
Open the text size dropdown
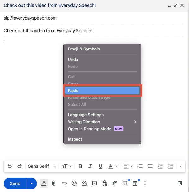pos(67,166)
